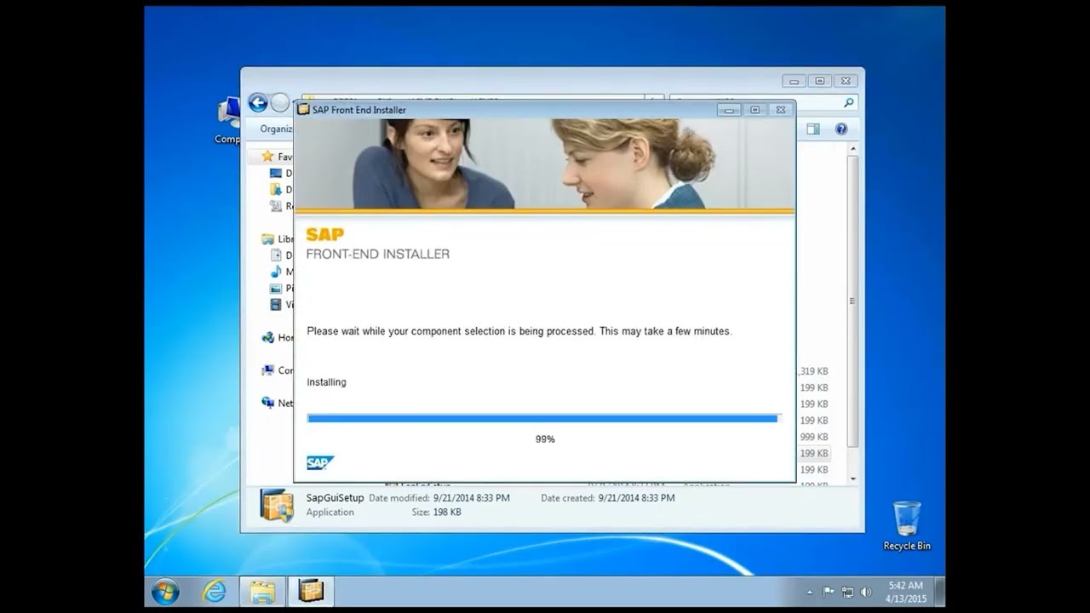Select Network in navigation pane
1090x613 pixels.
(277, 403)
